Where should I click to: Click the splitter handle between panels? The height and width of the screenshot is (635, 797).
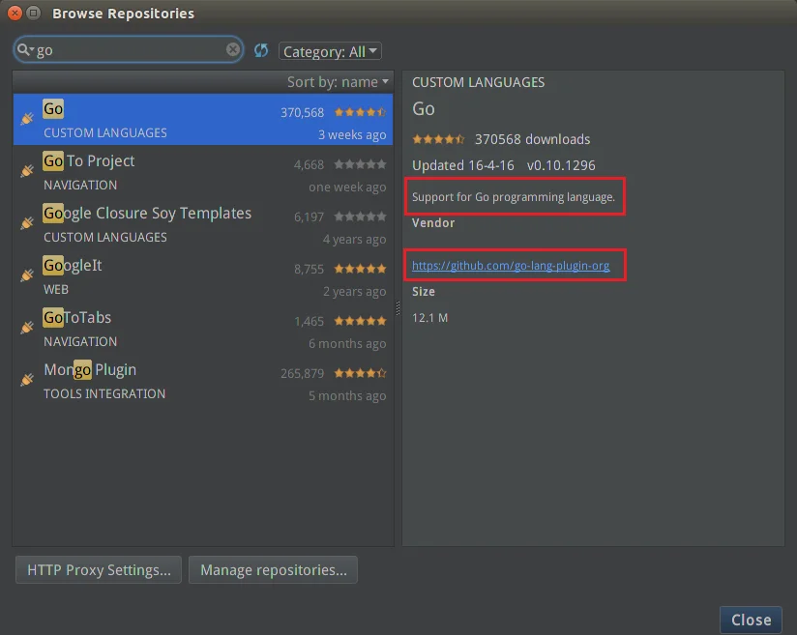pos(398,307)
